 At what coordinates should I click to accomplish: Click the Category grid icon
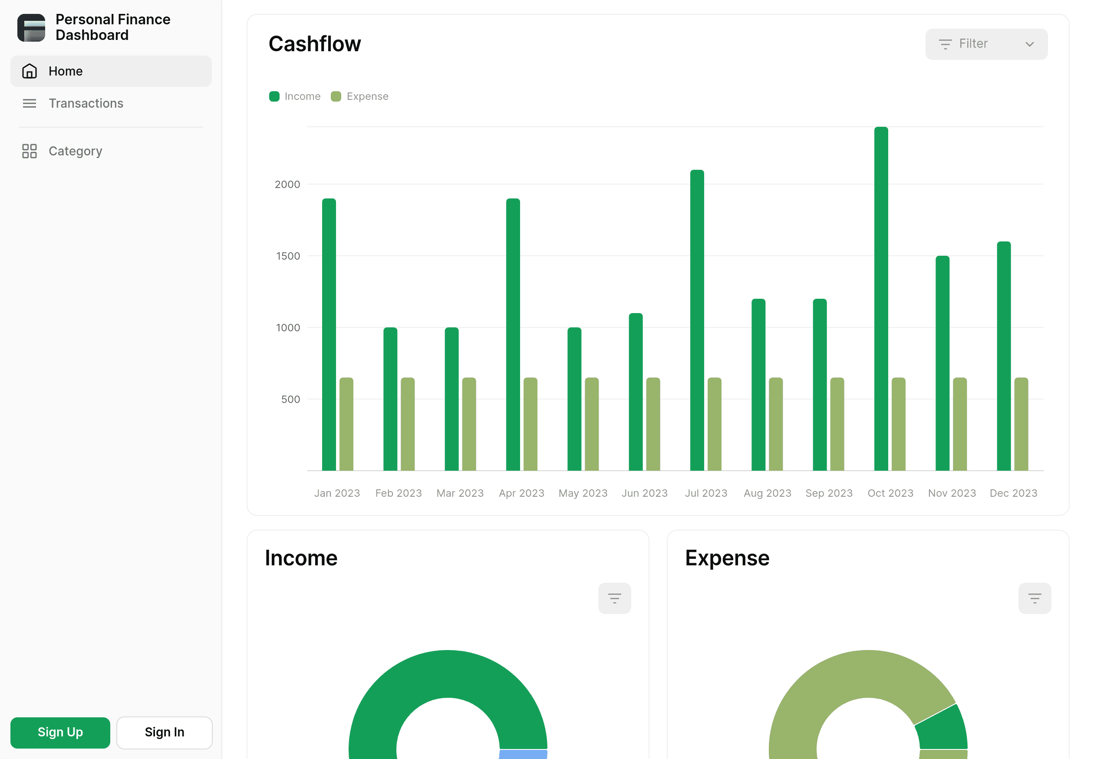tap(29, 151)
